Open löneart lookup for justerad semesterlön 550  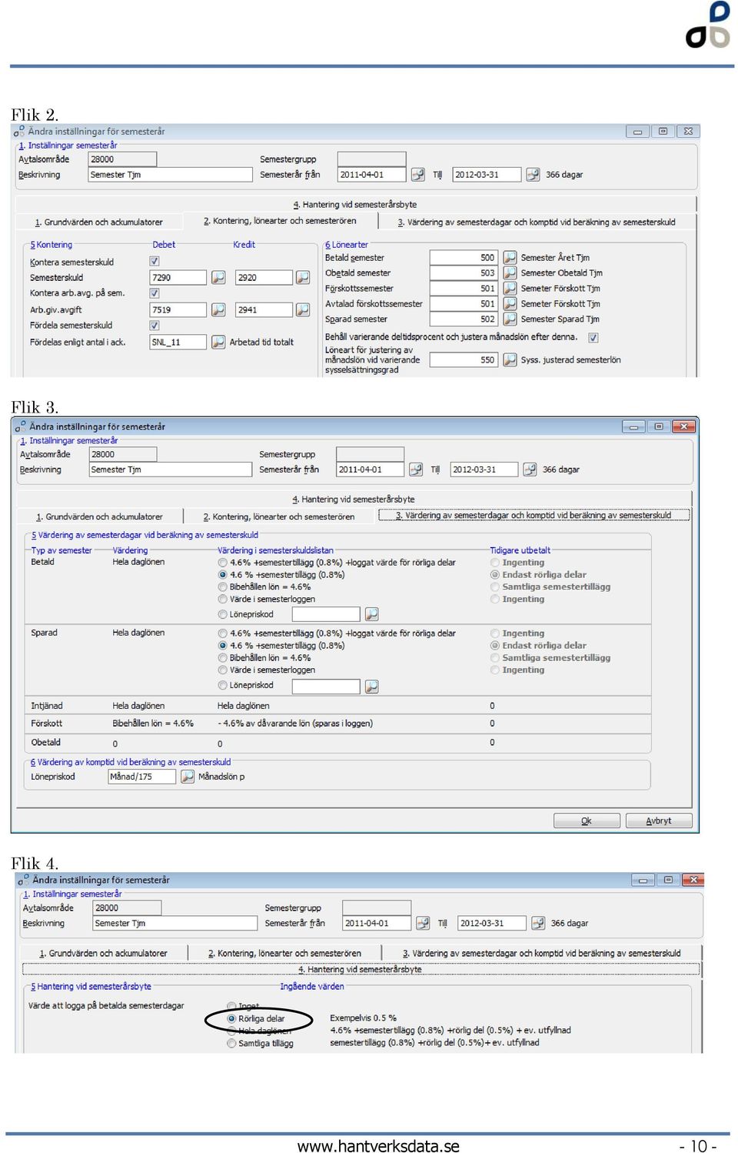[510, 359]
